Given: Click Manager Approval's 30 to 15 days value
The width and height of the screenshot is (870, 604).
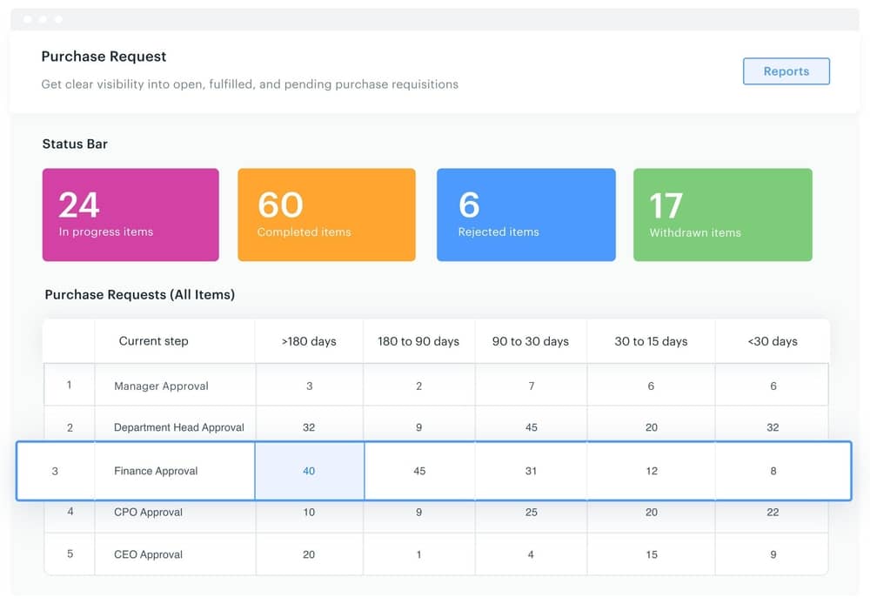Looking at the screenshot, I should point(651,386).
